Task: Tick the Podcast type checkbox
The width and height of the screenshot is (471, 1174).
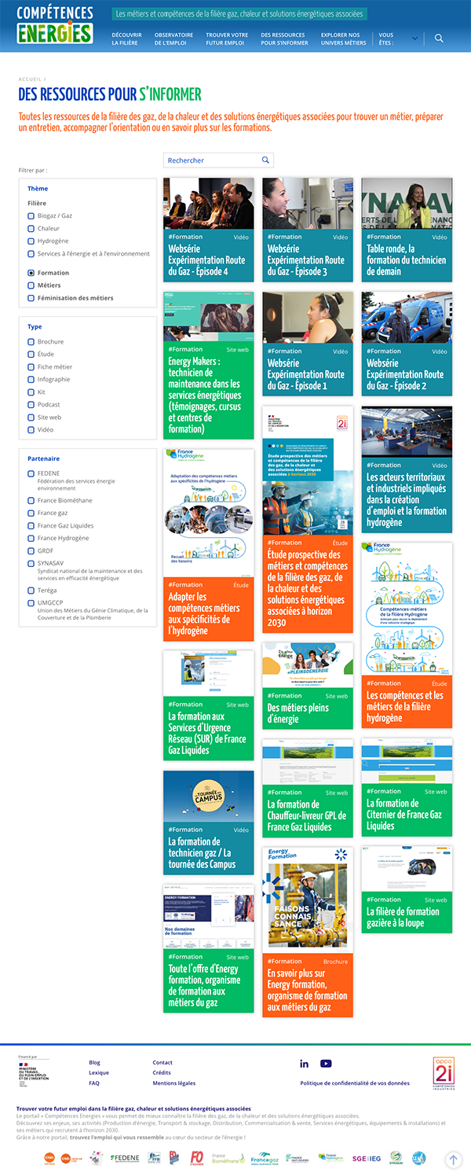Action: [31, 405]
